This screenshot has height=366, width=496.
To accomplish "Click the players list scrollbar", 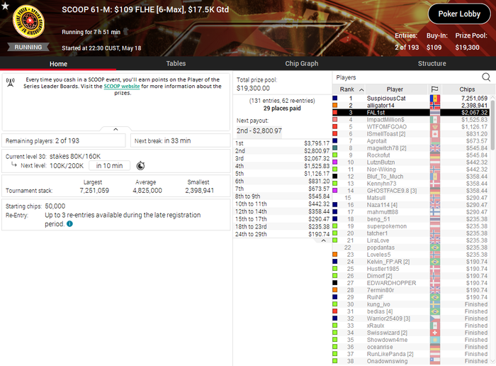I will (492, 125).
